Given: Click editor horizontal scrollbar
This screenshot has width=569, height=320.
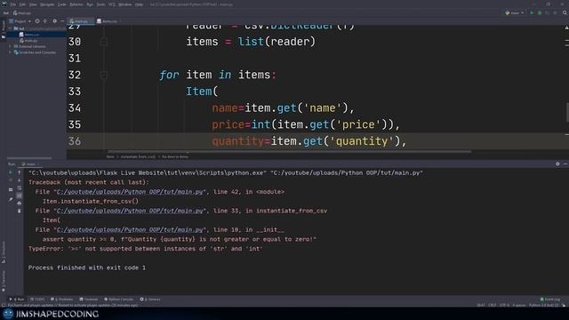Looking at the screenshot, I should pyautogui.click(x=289, y=152).
